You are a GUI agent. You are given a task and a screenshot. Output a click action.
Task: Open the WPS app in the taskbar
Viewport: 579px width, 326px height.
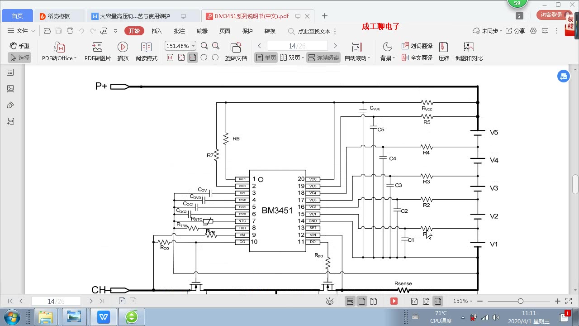[x=104, y=317]
